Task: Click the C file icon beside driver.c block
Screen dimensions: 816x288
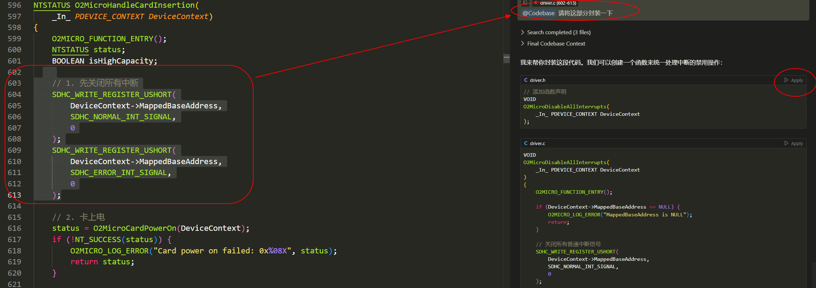Action: [x=526, y=143]
